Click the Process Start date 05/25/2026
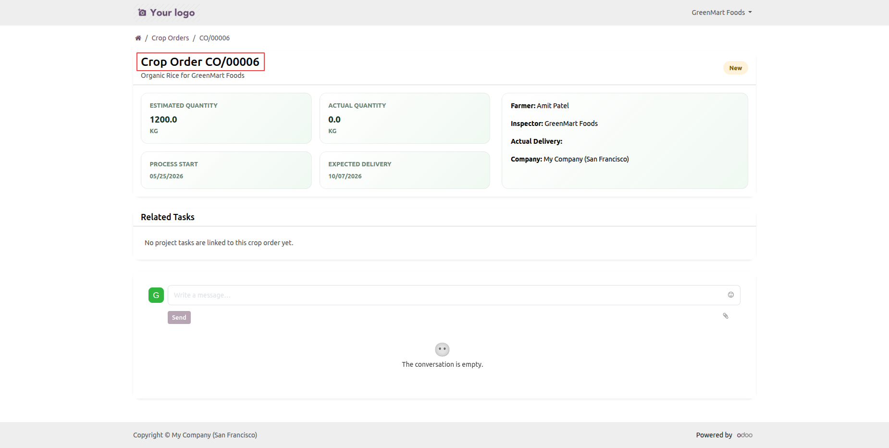 pyautogui.click(x=166, y=176)
